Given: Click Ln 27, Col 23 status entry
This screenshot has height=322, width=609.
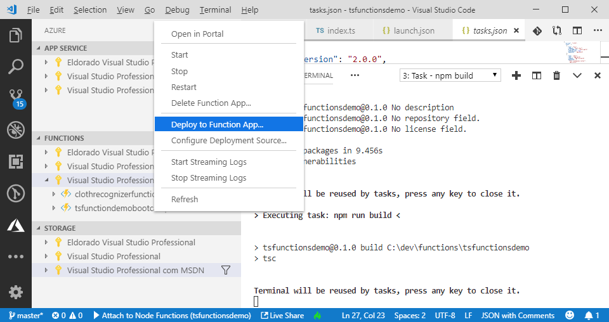Looking at the screenshot, I should coord(363,316).
